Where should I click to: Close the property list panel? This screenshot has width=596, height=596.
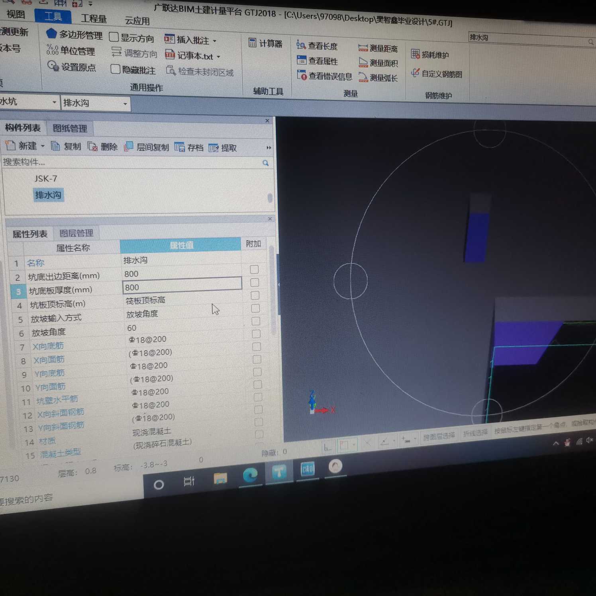[270, 218]
